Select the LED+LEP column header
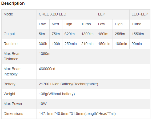152x121 pixels. (140, 14)
